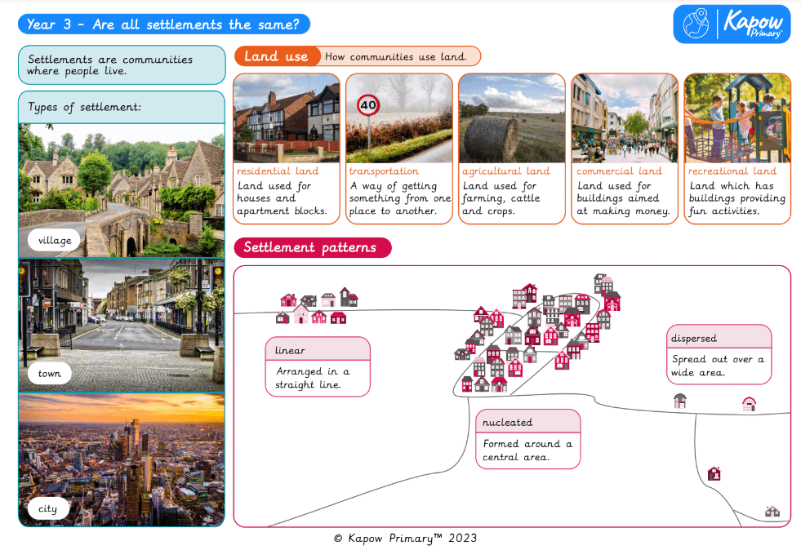
Task: Click the 'Land use' orange heading
Action: point(276,56)
